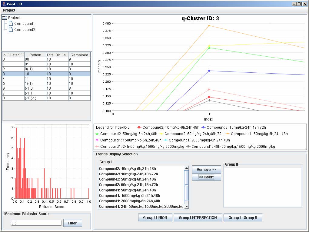The width and height of the screenshot is (309, 232).
Task: Click the Java icon in title bar
Action: pos(4,4)
